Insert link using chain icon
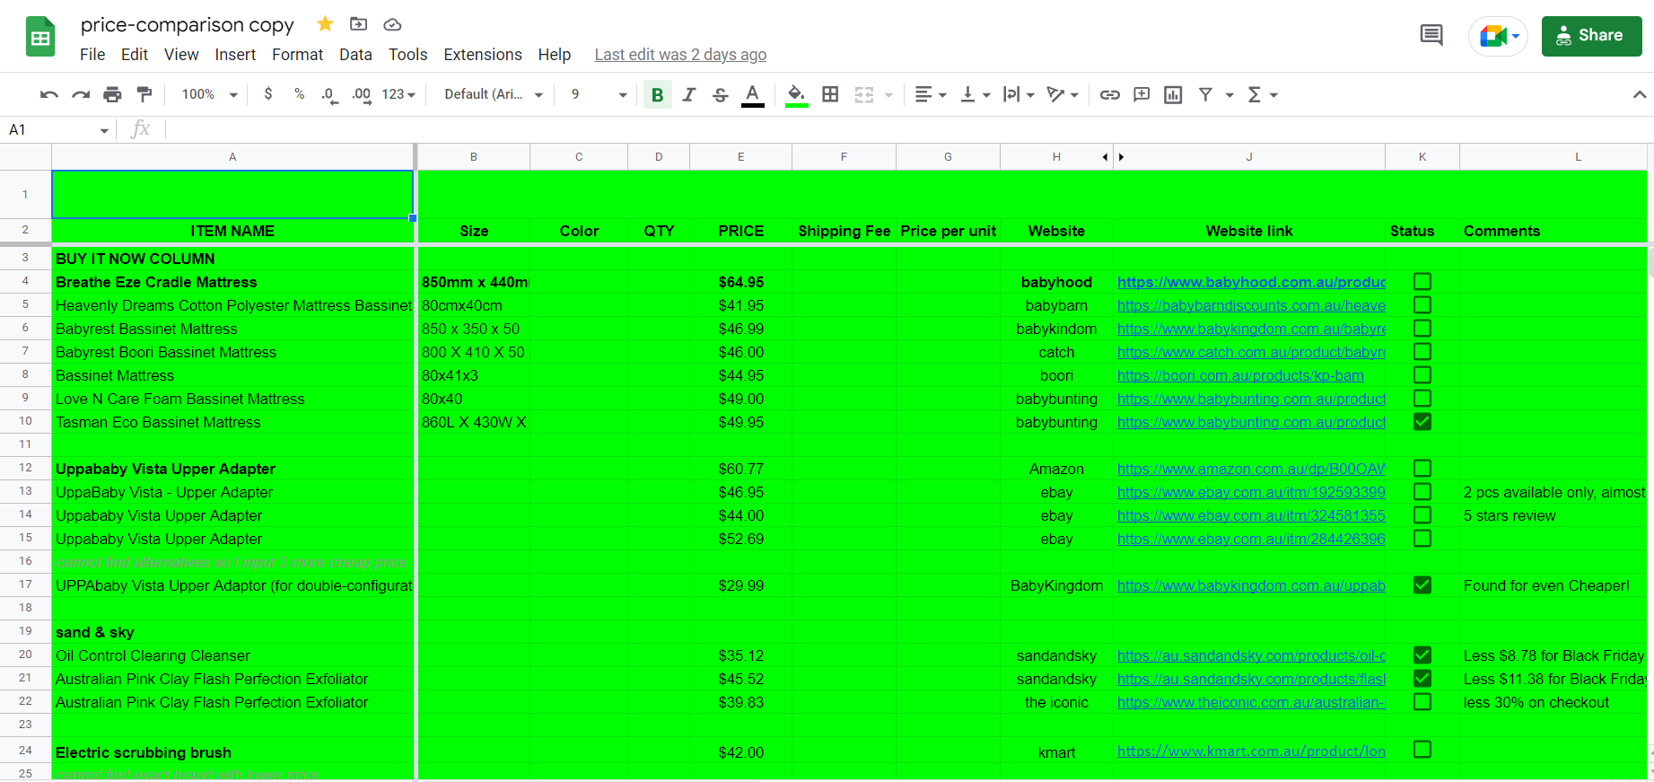Screen dimensions: 1654x782 click(1110, 94)
